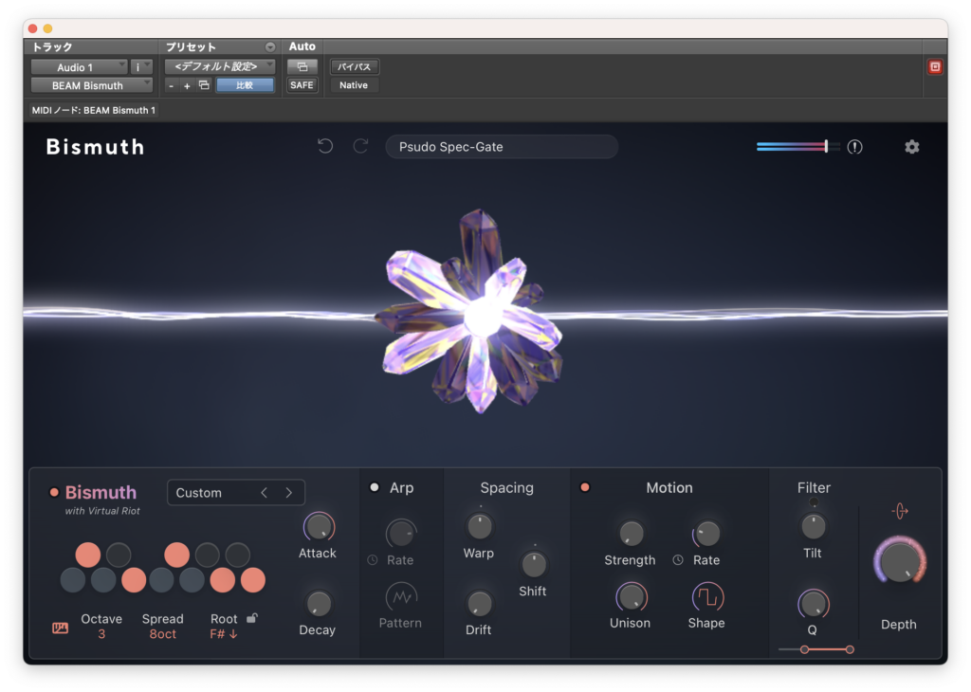Change the Root note F#
Image resolution: width=971 pixels, height=692 pixels.
pyautogui.click(x=224, y=634)
